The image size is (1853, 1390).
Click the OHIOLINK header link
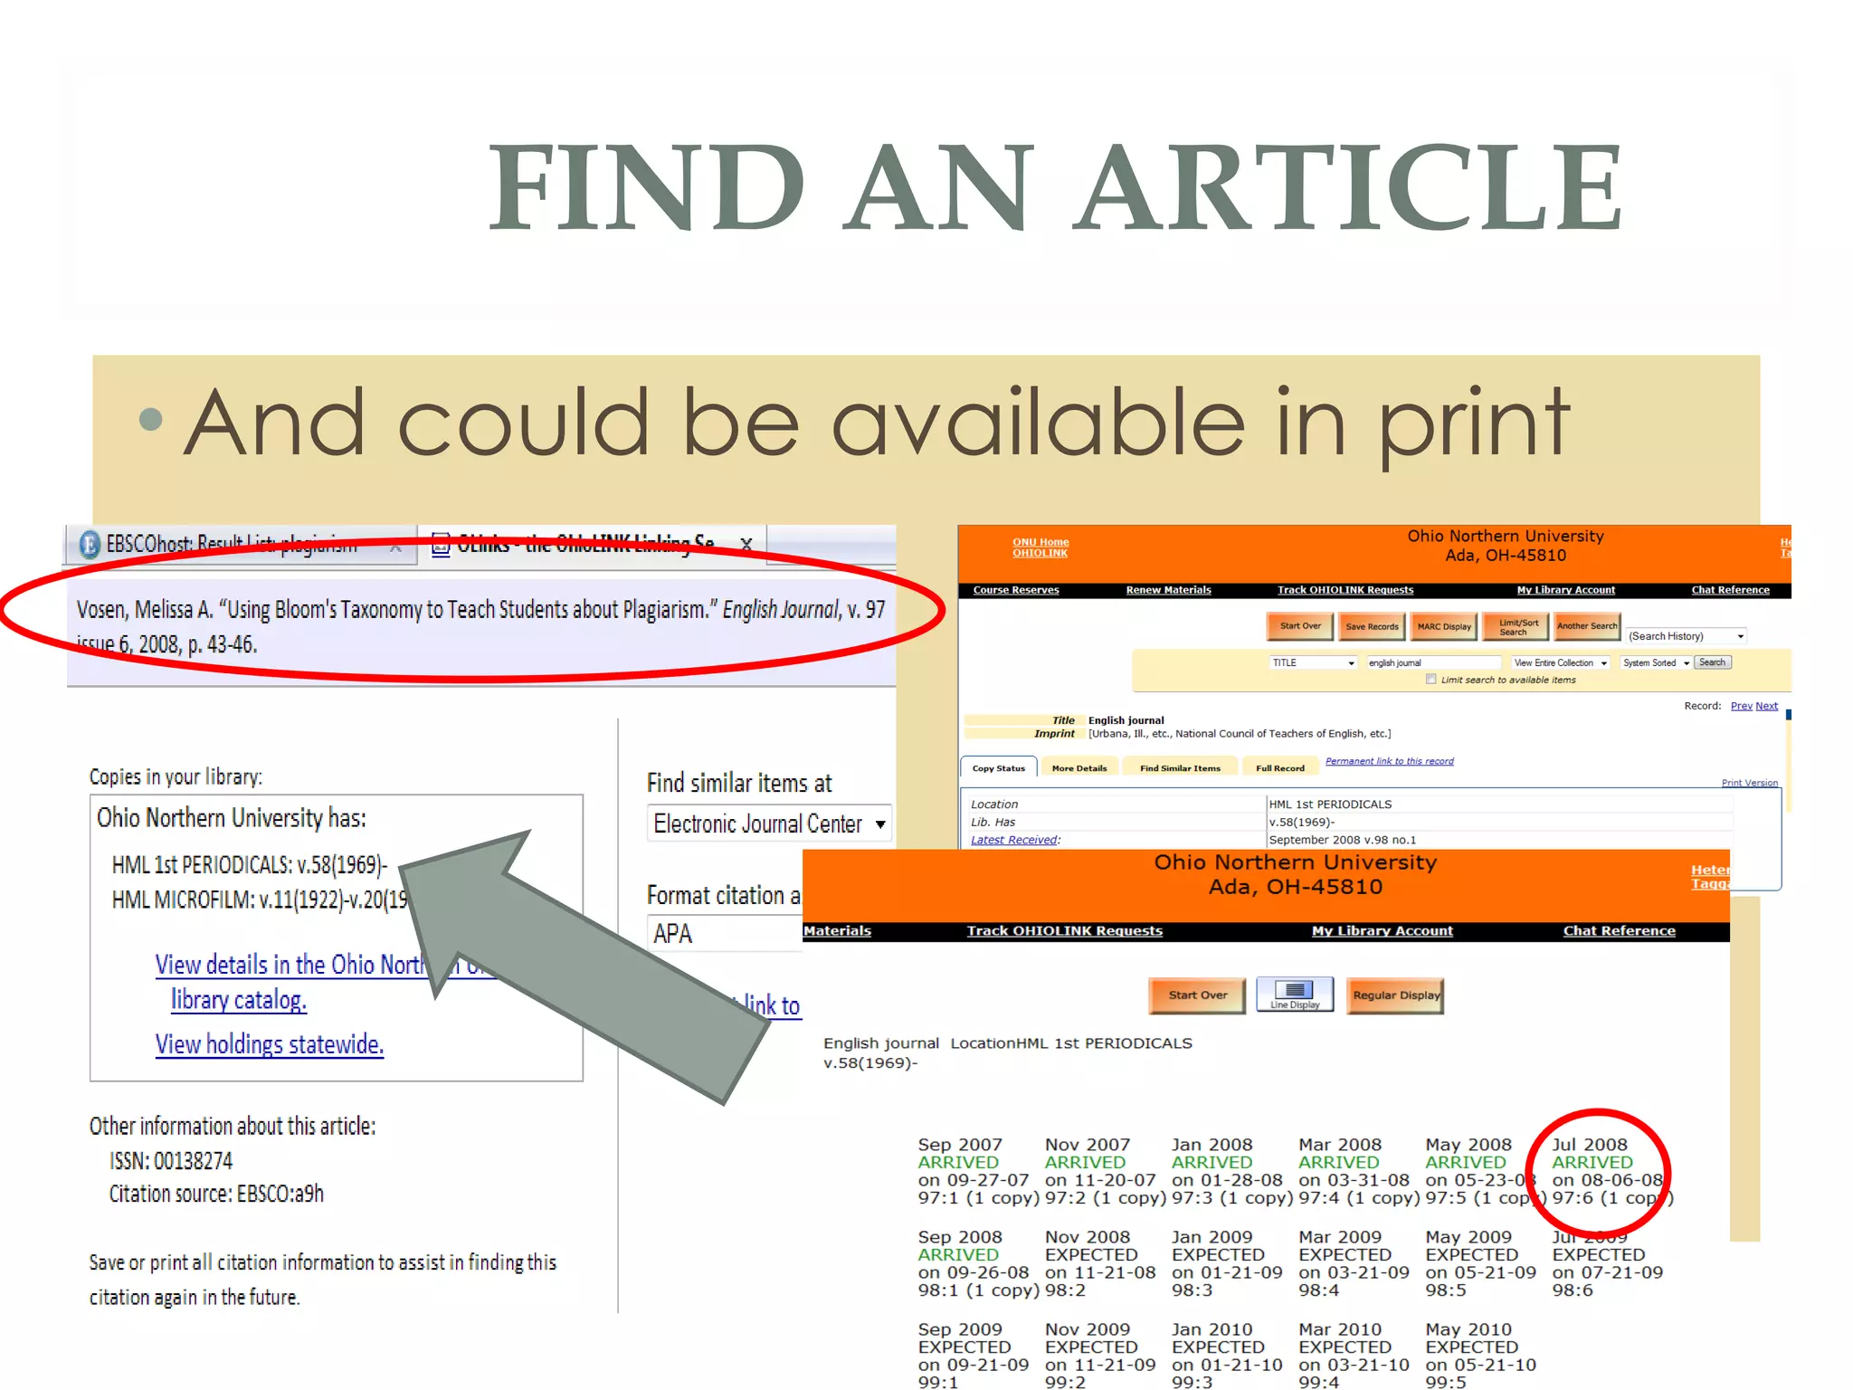click(x=1040, y=553)
